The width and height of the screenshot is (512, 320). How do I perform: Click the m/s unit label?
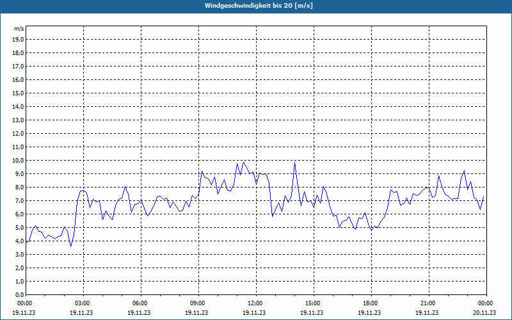19,29
